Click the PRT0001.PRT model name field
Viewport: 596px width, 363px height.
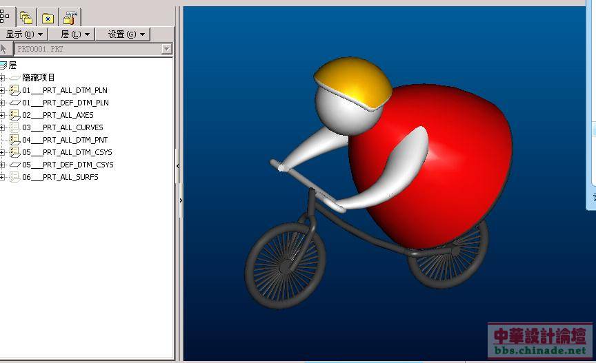coord(88,49)
